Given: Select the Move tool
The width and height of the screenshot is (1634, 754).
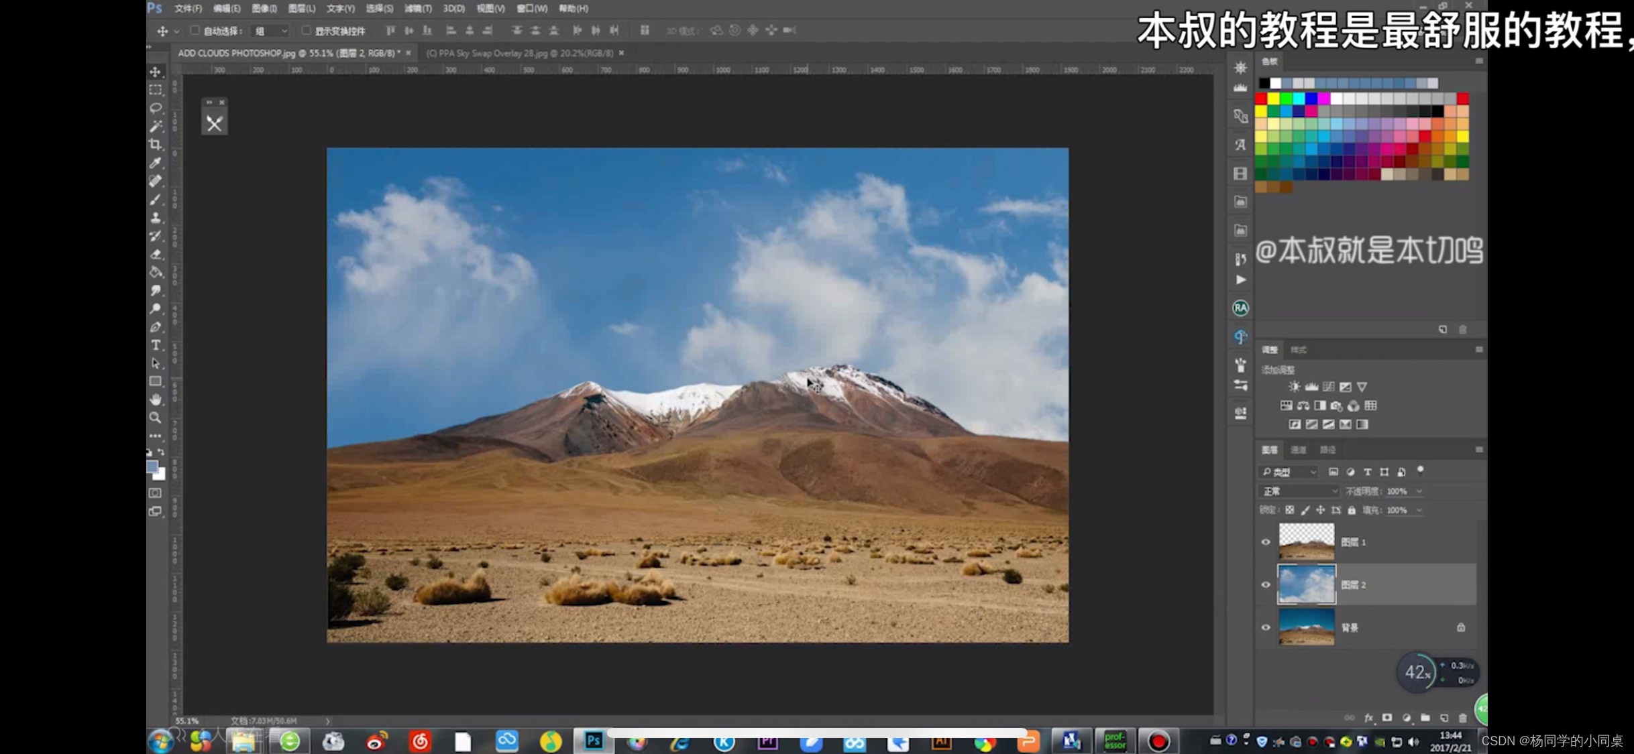Looking at the screenshot, I should [156, 72].
